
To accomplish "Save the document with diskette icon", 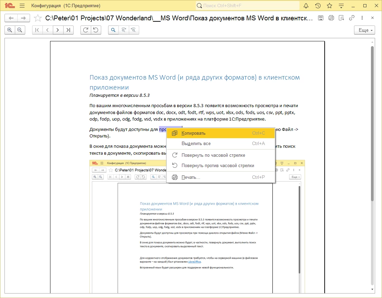I will tap(321, 18).
